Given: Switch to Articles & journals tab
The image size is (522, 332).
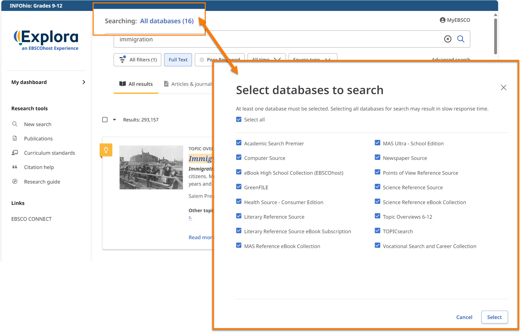Looking at the screenshot, I should (189, 84).
